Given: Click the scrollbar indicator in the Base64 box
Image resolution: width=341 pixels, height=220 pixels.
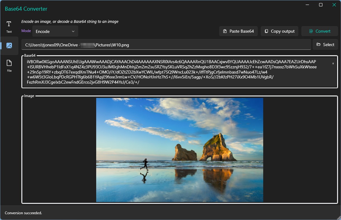Looking at the screenshot, I should (x=333, y=64).
